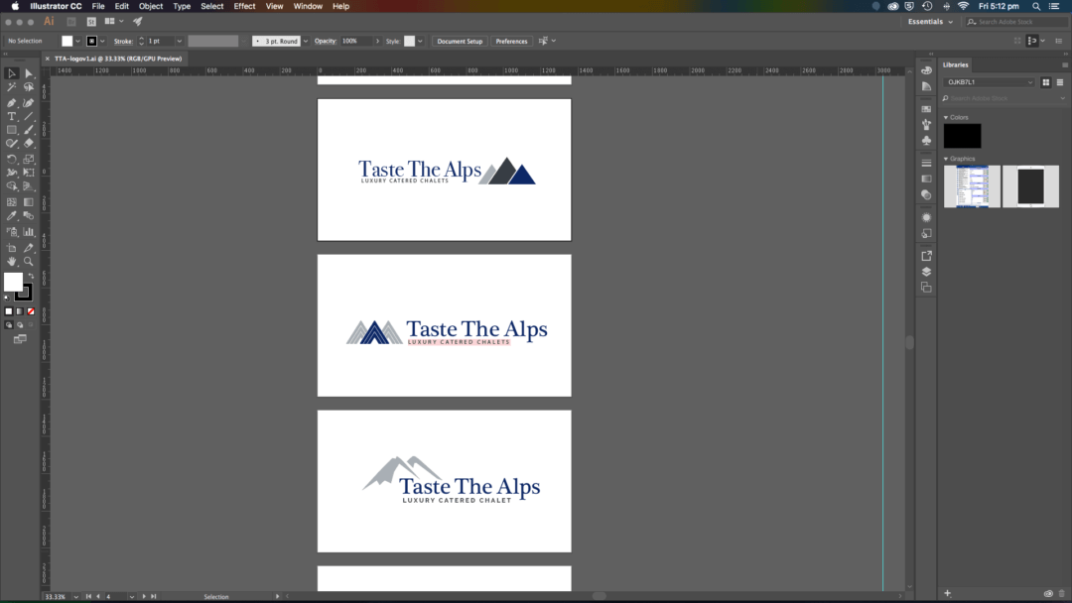Switch Libraries to grid view
The image size is (1072, 603).
pyautogui.click(x=1045, y=82)
